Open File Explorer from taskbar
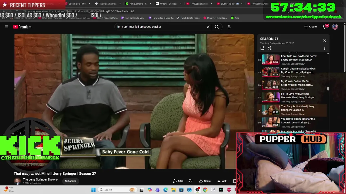 (173, 190)
